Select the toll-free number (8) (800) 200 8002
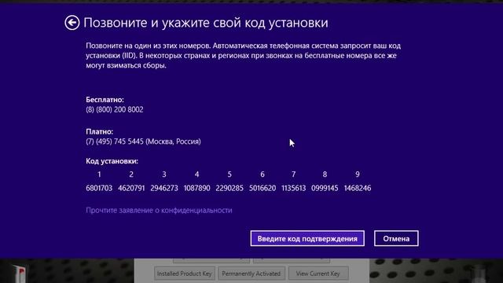 (x=115, y=110)
